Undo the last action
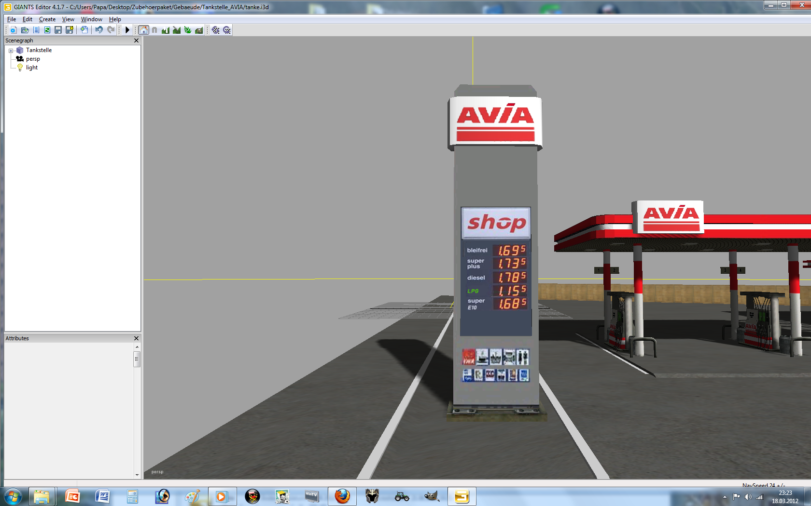Viewport: 811px width, 506px height. pyautogui.click(x=99, y=30)
